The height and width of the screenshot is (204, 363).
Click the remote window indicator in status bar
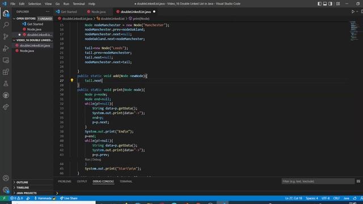coord(4,198)
